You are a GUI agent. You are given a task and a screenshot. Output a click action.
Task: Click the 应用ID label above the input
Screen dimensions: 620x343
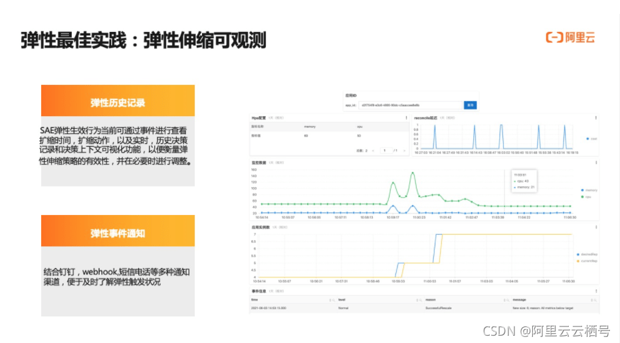(351, 96)
